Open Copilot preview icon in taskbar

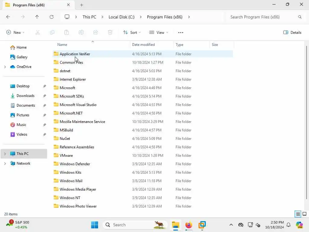pyautogui.click(x=299, y=225)
